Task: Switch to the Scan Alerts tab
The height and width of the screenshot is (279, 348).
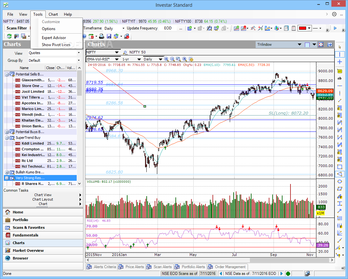Action: tap(160, 267)
